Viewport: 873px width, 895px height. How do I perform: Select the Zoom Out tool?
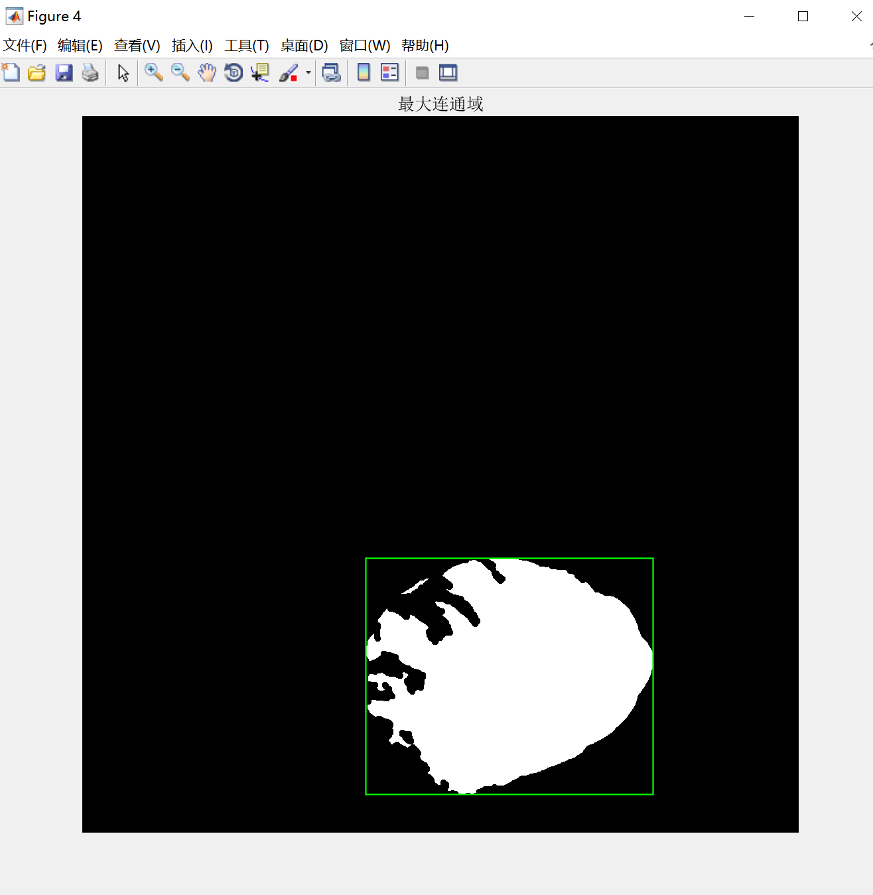[x=180, y=73]
